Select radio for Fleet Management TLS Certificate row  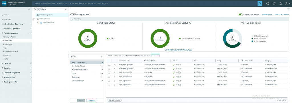coord(109,65)
